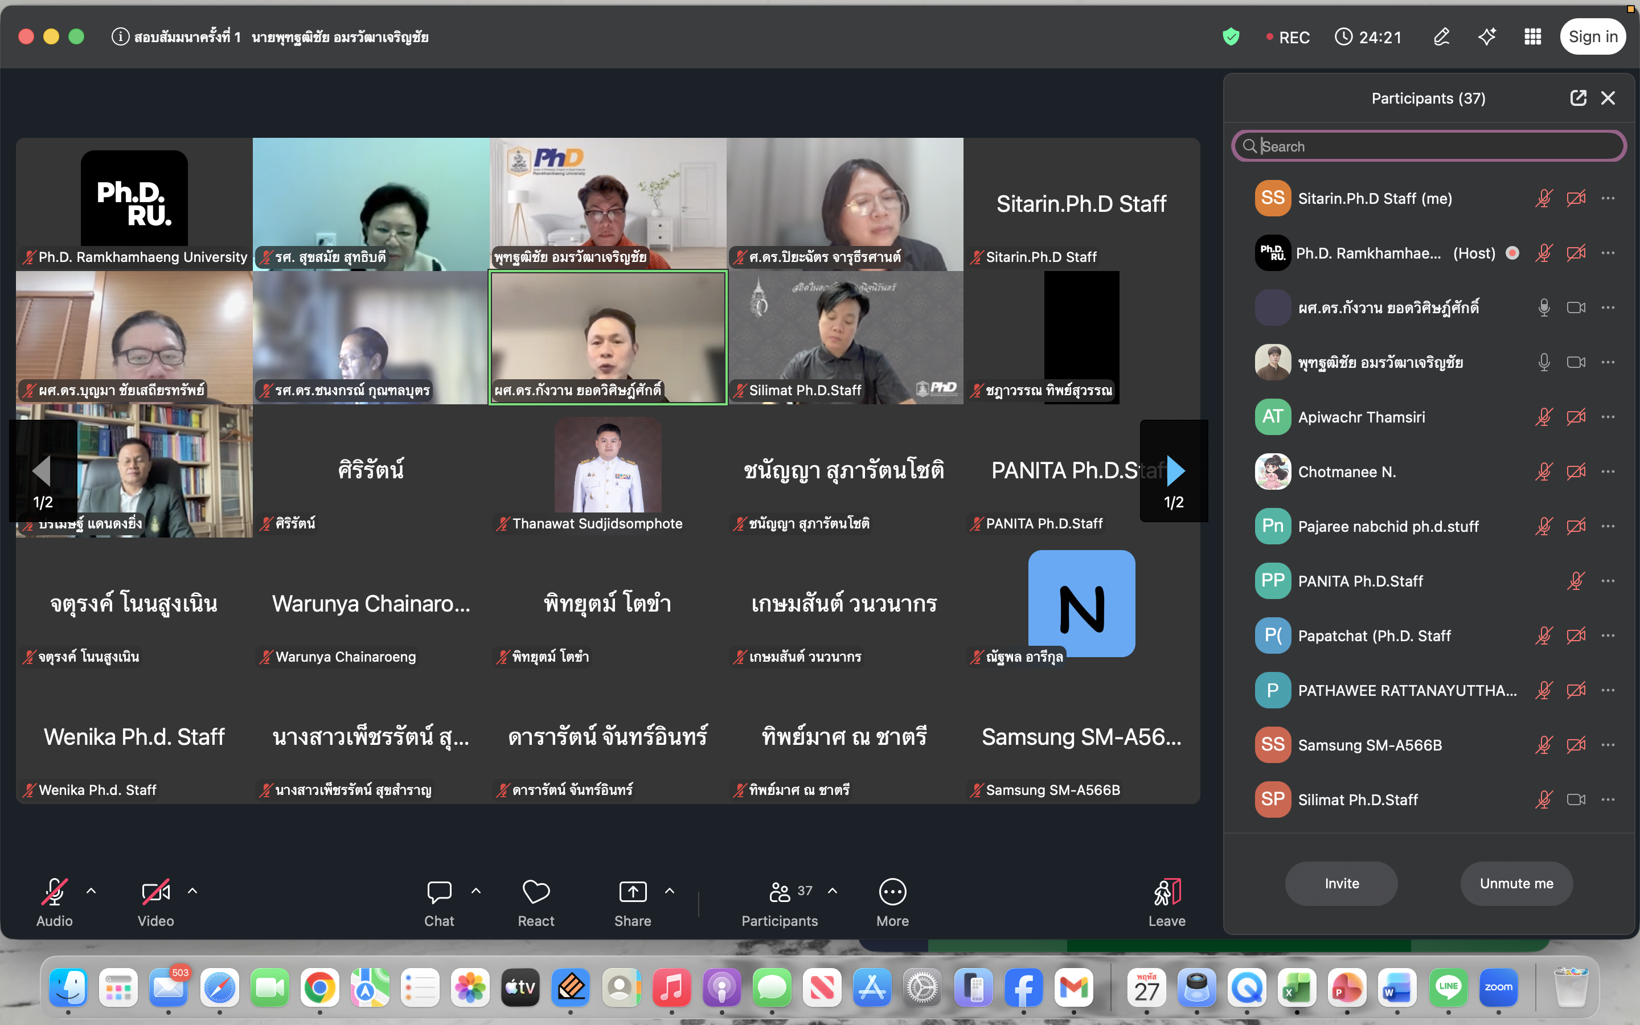Image resolution: width=1640 pixels, height=1025 pixels.
Task: Click Wenika Ph.d. Staff tile
Action: 134,737
